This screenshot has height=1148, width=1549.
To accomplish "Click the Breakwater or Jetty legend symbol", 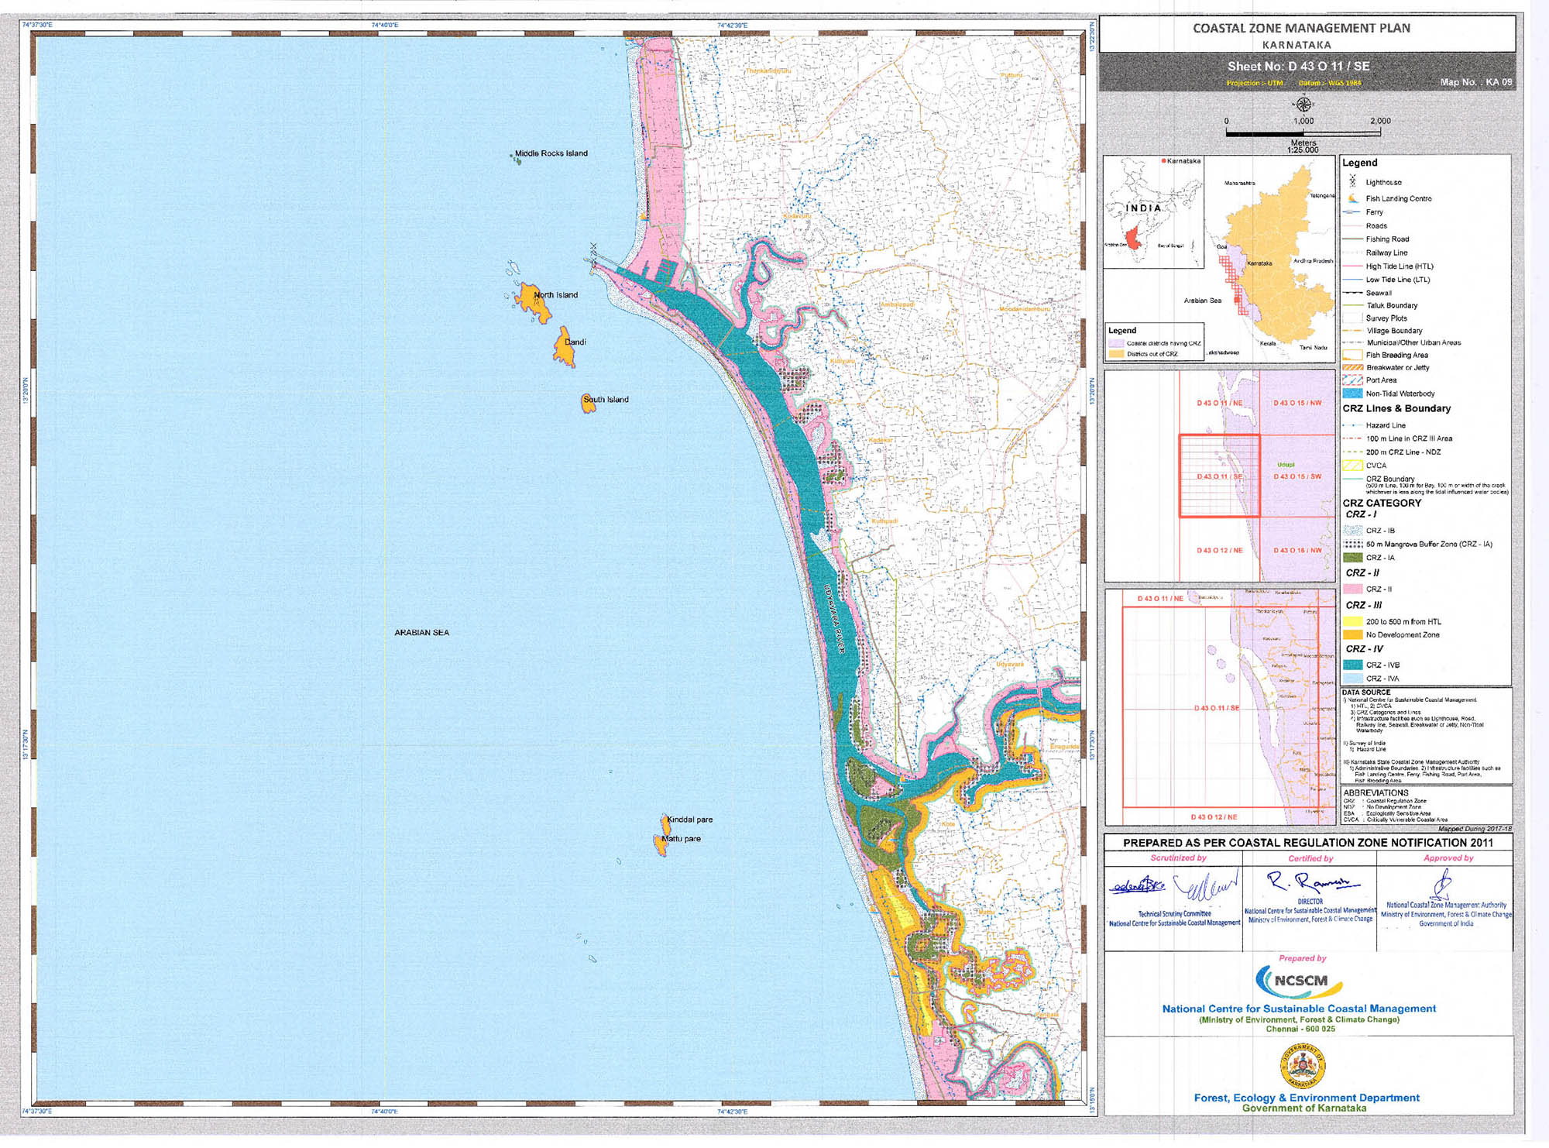I will pos(1352,368).
